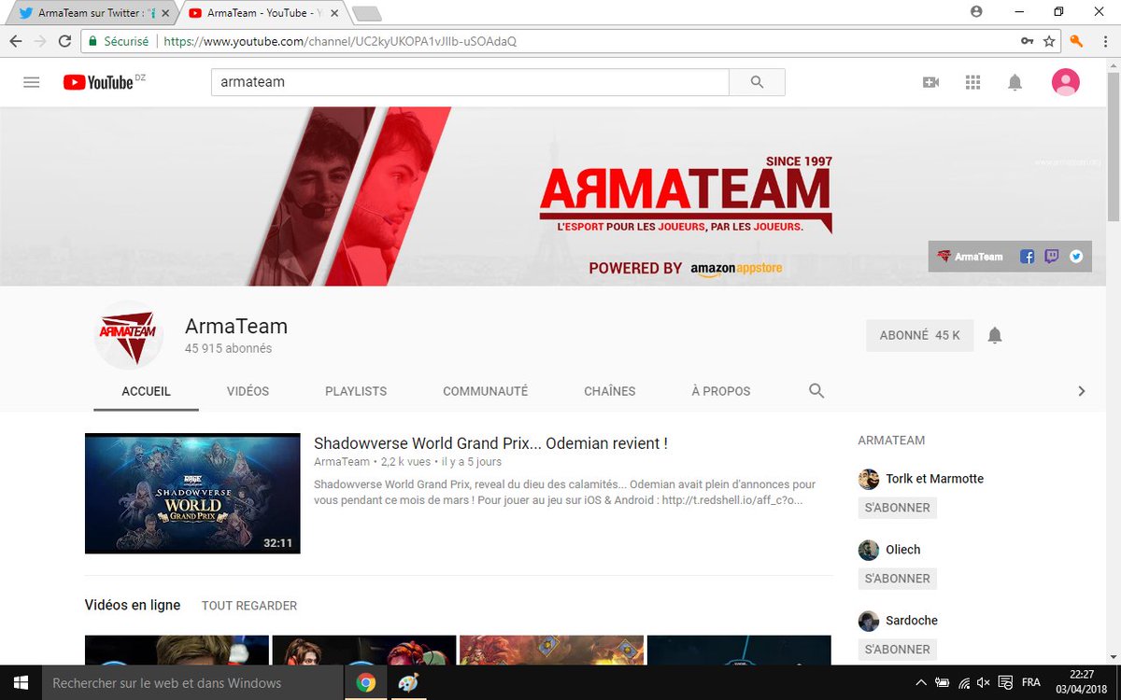Open the Chrome user profile icon
1121x700 pixels.
[976, 11]
